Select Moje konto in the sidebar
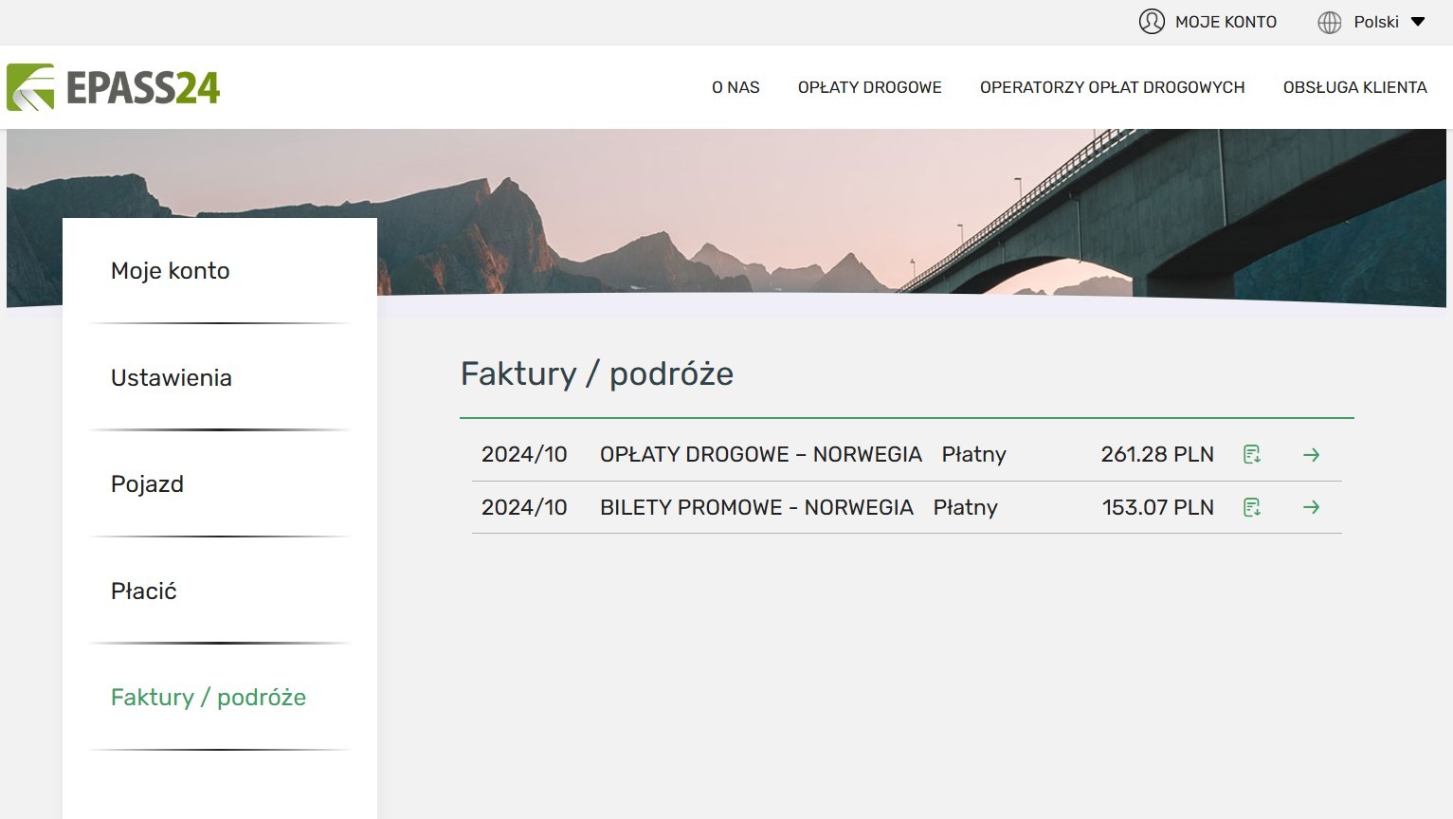 click(x=170, y=271)
